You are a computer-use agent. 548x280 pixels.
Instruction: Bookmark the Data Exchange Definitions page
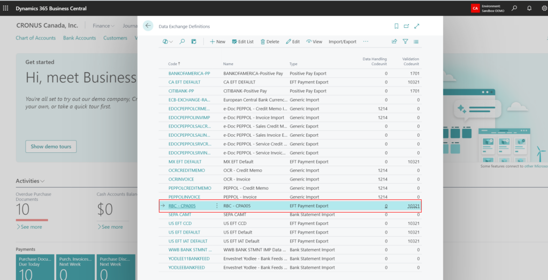pyautogui.click(x=397, y=26)
